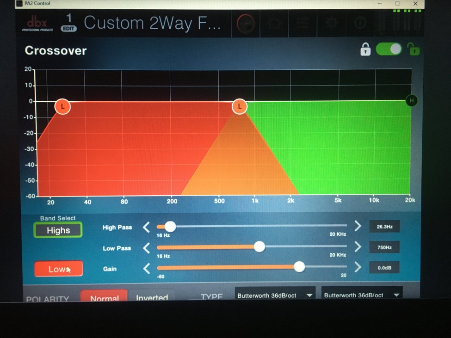Increase Gain with right arrow

[x=358, y=267]
